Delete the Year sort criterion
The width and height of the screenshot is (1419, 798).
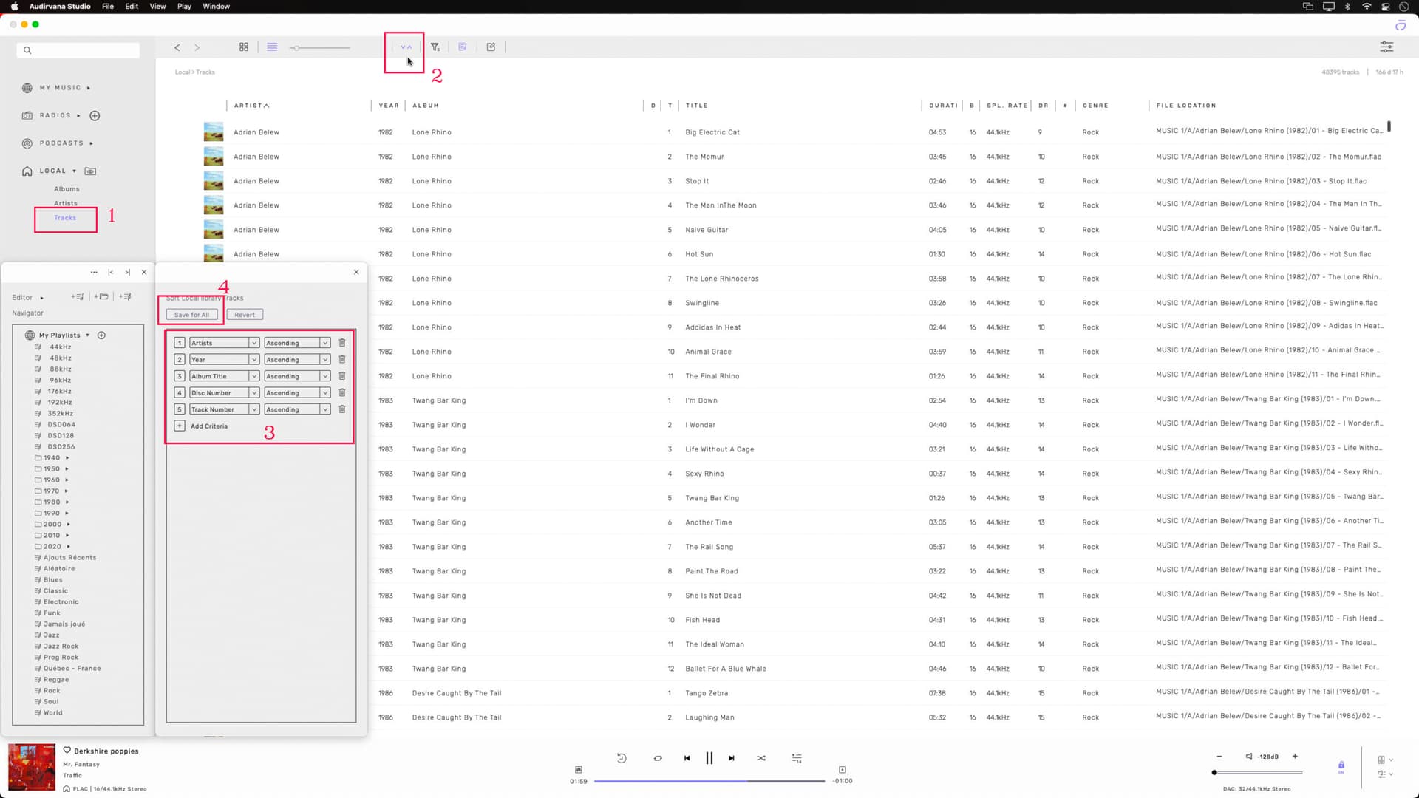click(342, 359)
